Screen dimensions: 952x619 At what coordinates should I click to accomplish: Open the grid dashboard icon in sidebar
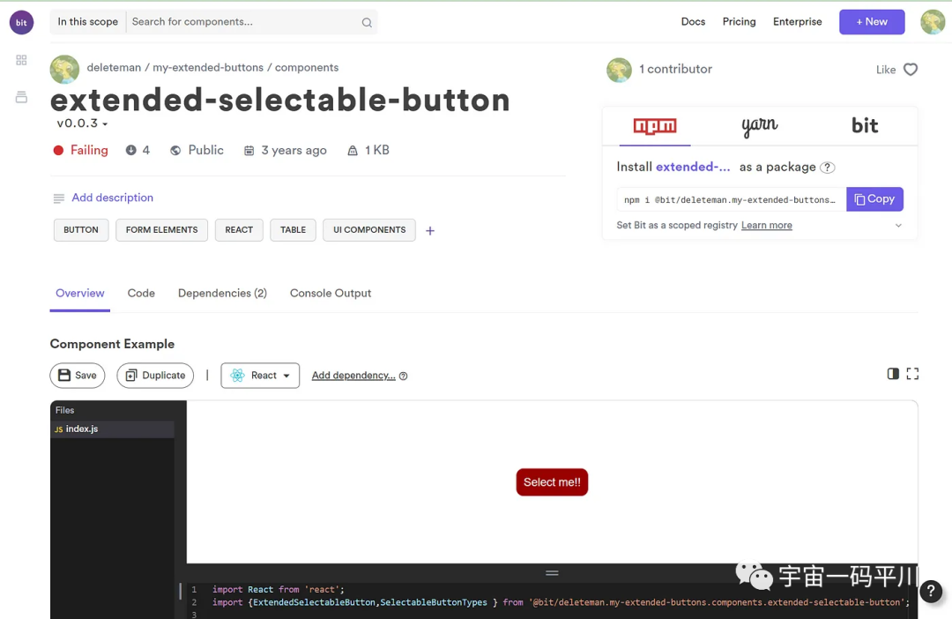pos(21,60)
